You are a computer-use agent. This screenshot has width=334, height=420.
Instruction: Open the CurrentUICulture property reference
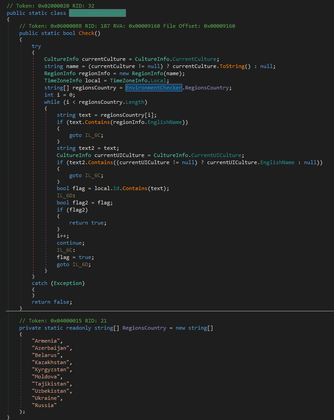[216, 155]
